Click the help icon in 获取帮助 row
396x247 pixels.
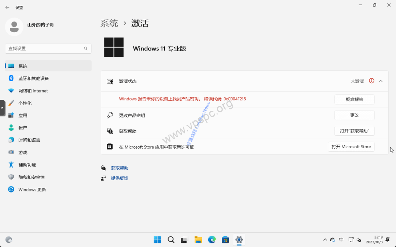point(110,131)
